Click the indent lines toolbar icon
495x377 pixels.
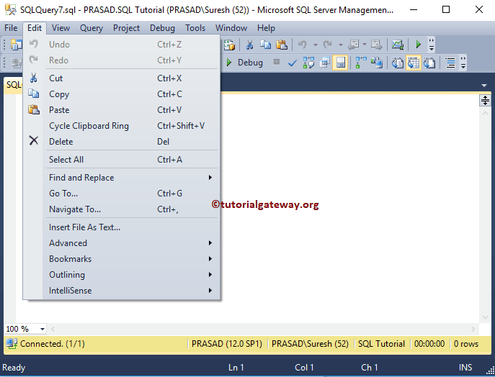coord(450,63)
